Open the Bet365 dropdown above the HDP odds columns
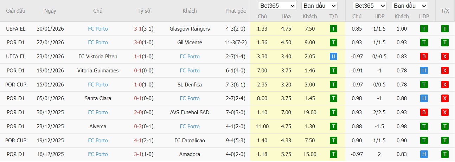Image resolution: width=455 pixels, height=162 pixels. 370,6
